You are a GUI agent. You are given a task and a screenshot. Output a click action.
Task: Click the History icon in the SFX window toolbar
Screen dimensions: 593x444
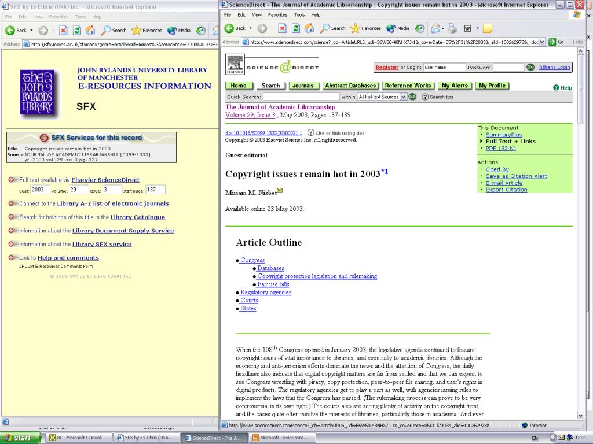point(200,31)
